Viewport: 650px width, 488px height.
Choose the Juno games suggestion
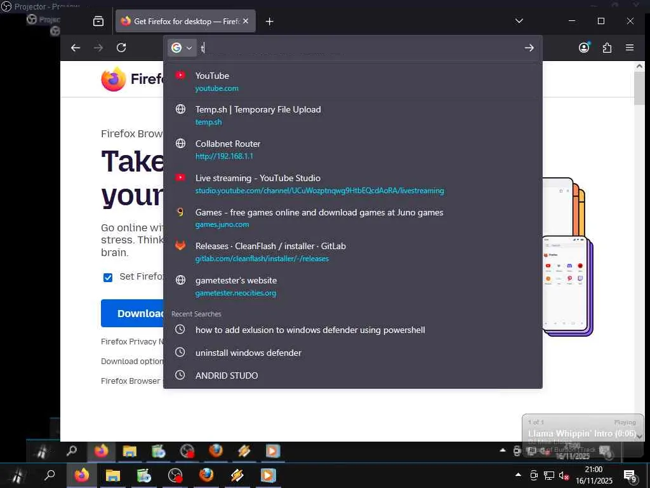(x=353, y=218)
